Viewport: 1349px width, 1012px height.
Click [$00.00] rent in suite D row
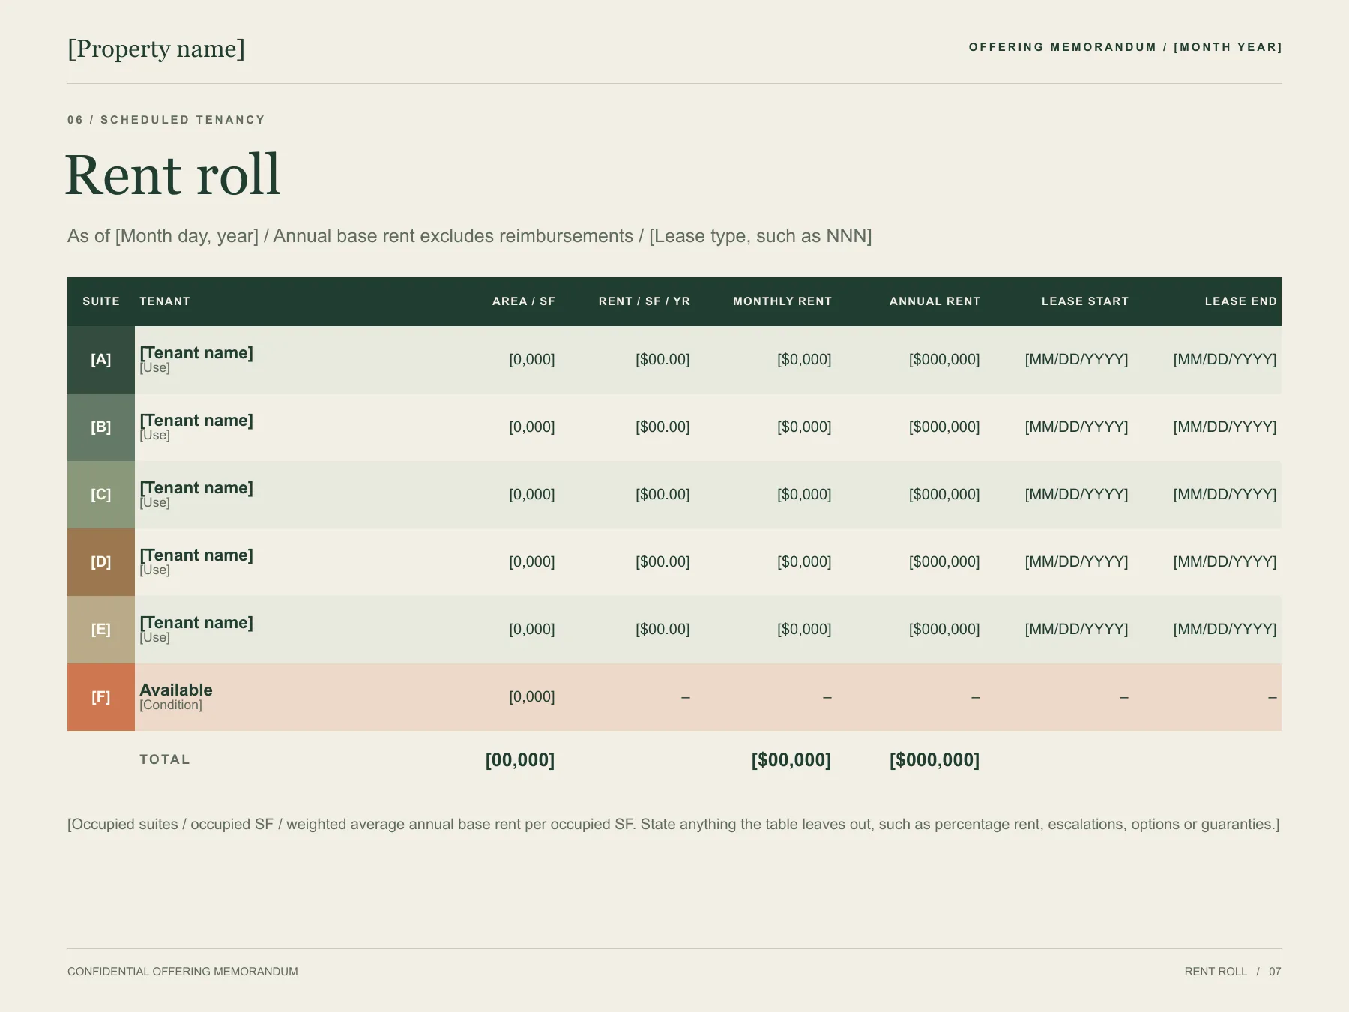pos(663,562)
